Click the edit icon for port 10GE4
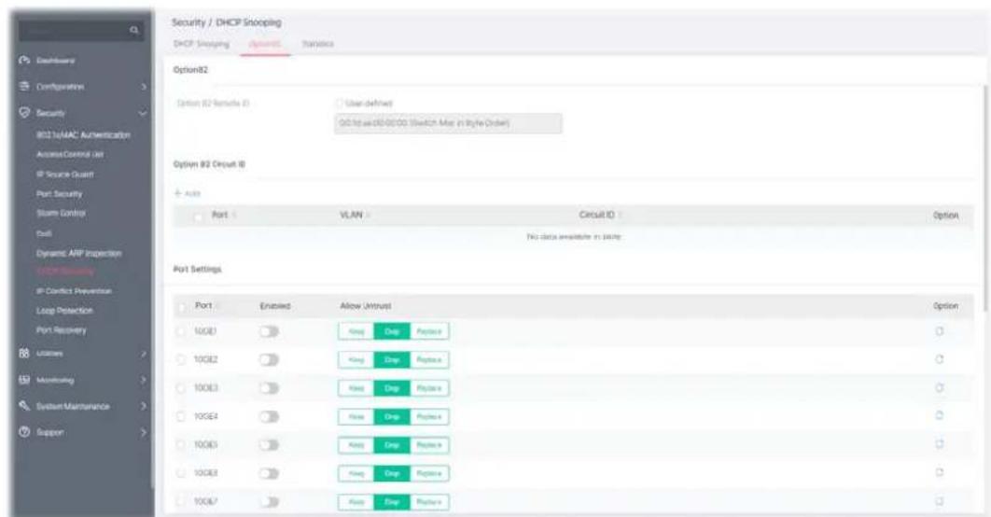991x517 pixels. 939,416
